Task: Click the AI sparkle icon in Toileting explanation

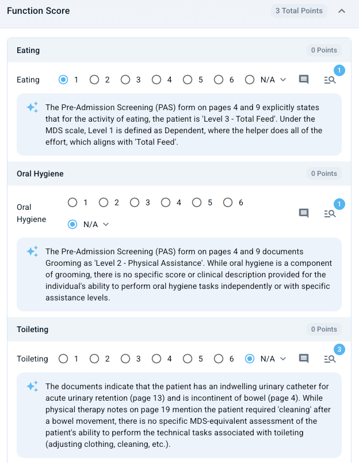Action: click(32, 386)
